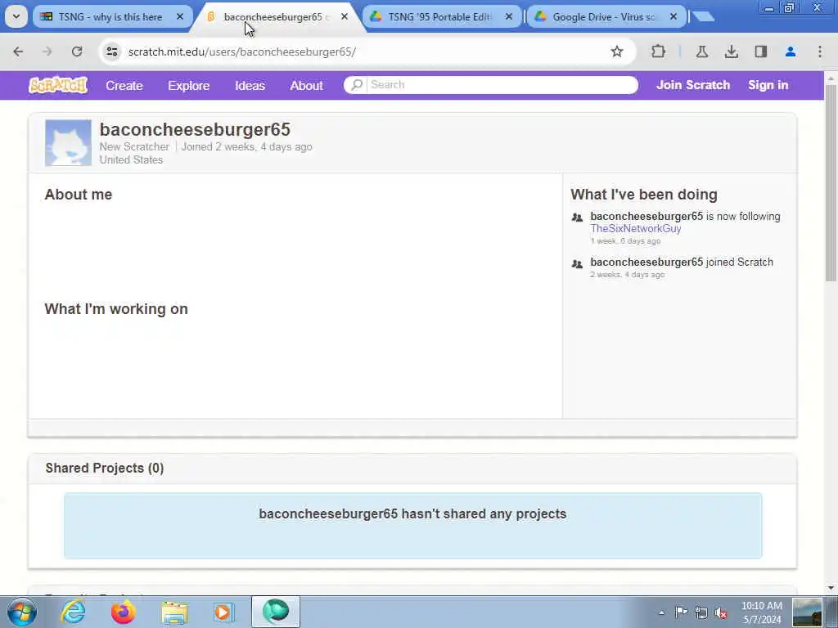
Task: Click the address bar URL
Action: [242, 52]
